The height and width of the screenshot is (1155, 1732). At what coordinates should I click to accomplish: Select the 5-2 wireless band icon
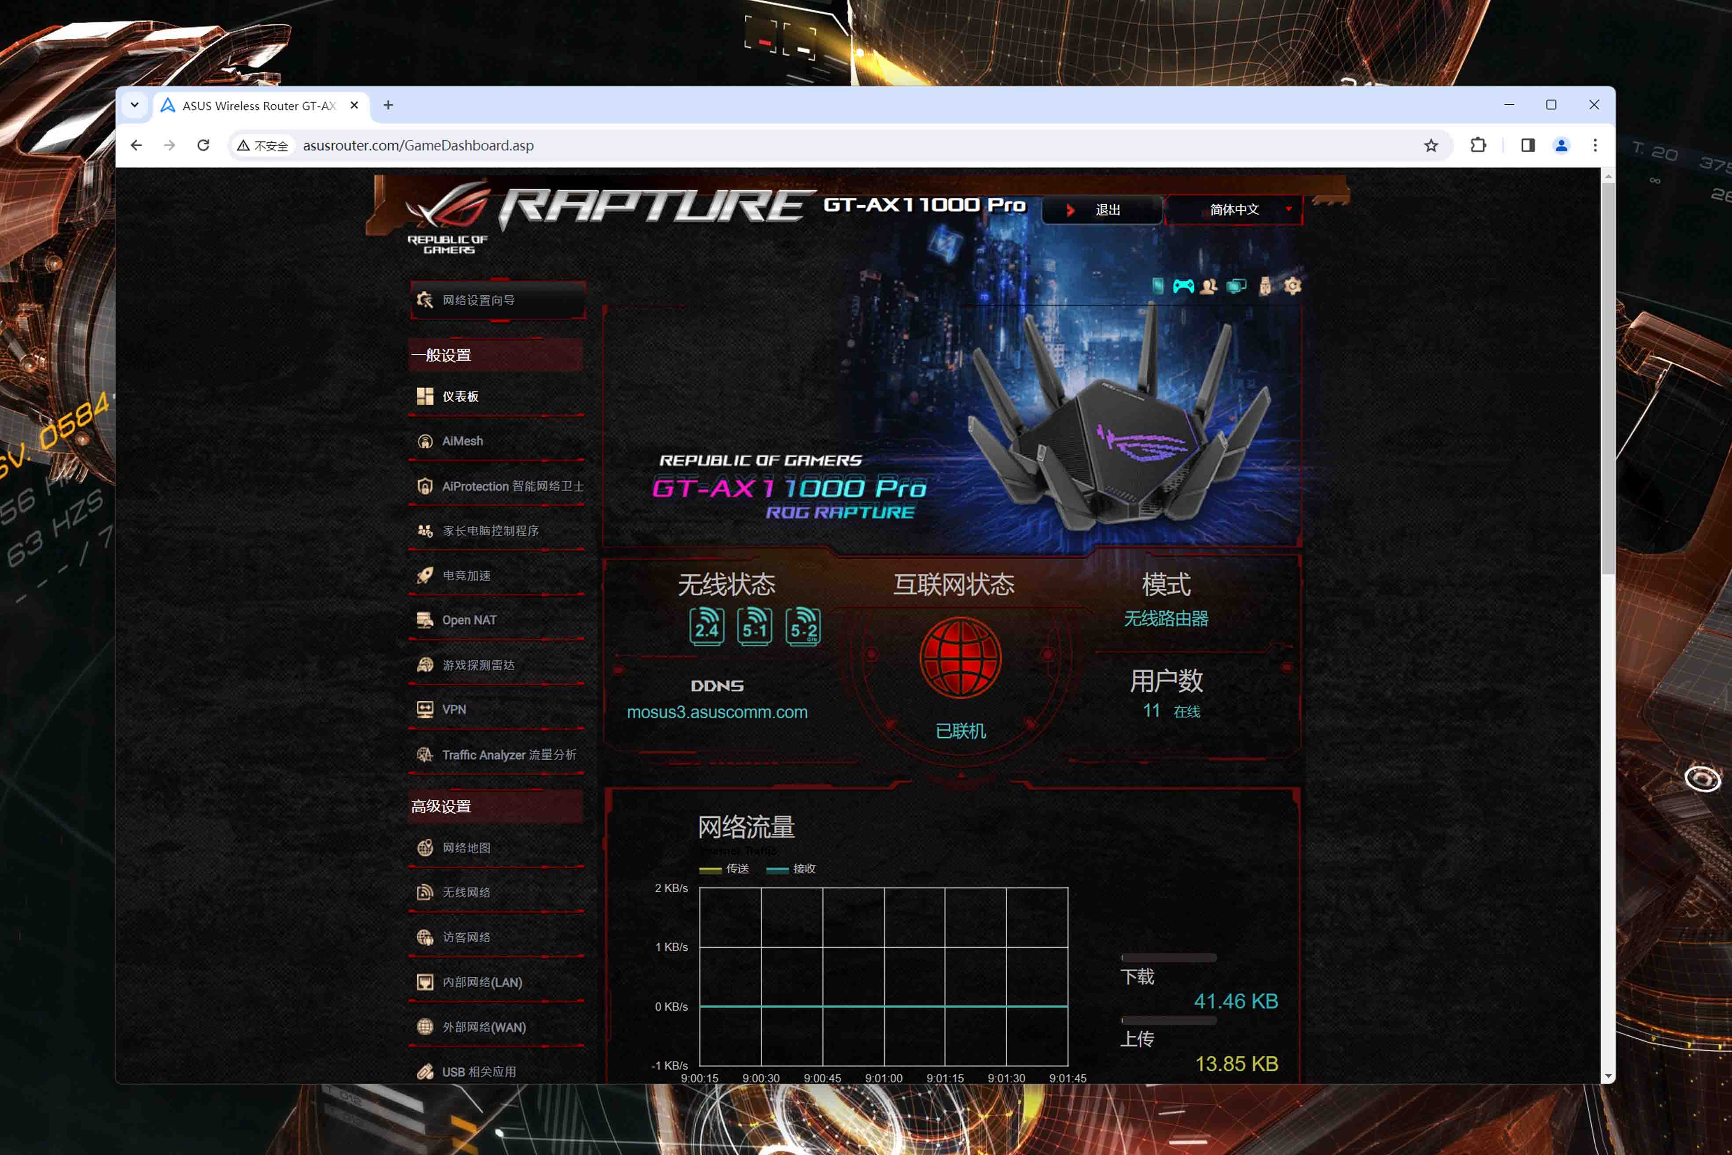pos(803,626)
